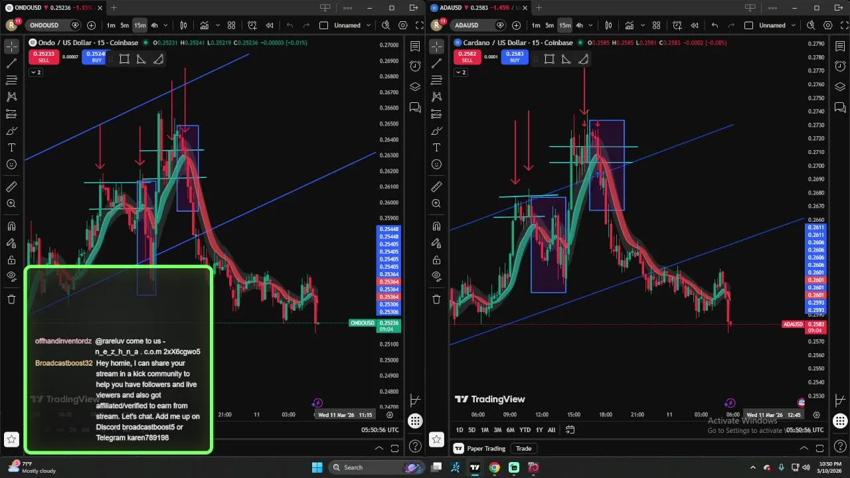The width and height of the screenshot is (850, 478).
Task: Expand the timeframe dropdown after 4h in ADAUSD window
Action: point(591,25)
